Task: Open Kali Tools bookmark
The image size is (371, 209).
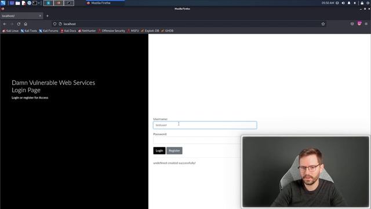Action: click(29, 31)
